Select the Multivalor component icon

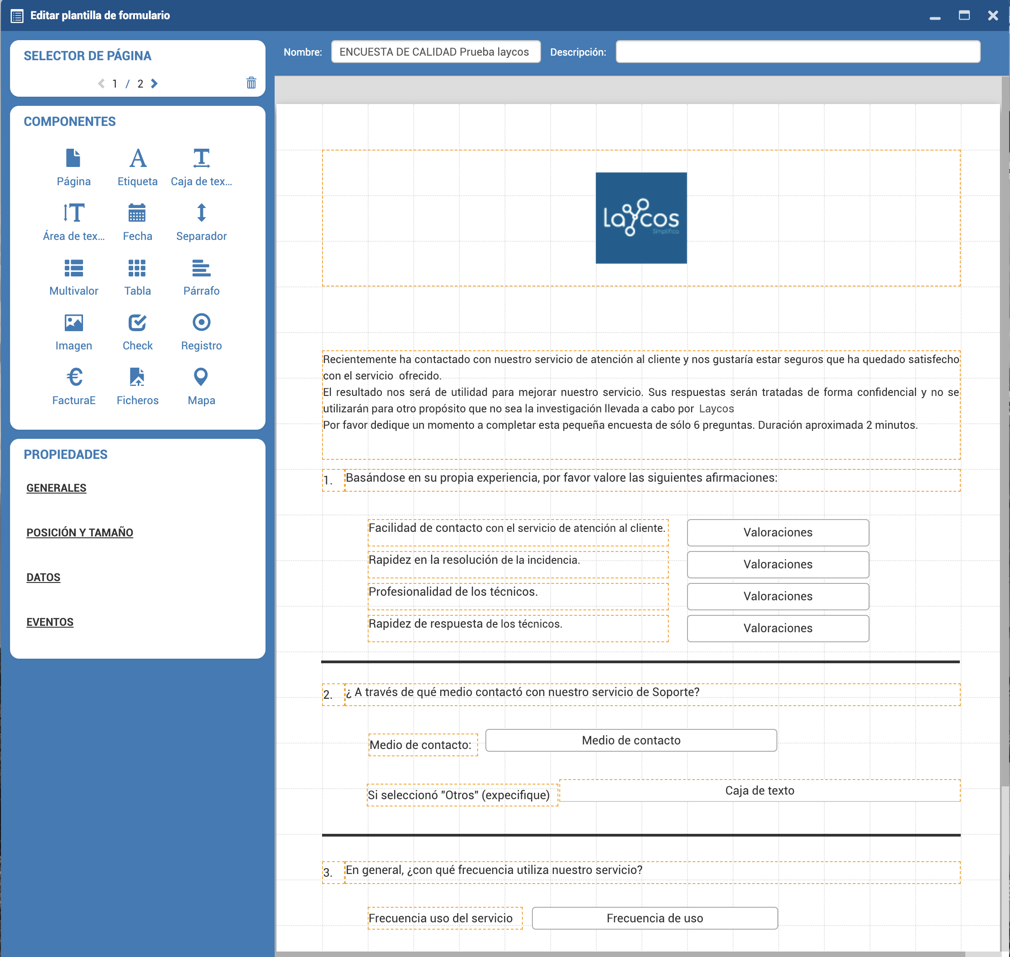[x=73, y=268]
